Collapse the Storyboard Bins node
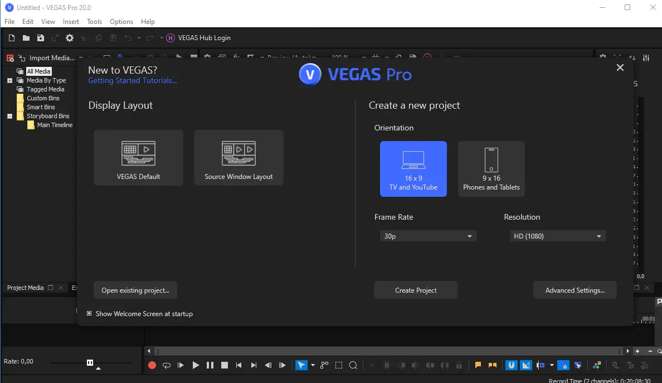 tap(9, 116)
